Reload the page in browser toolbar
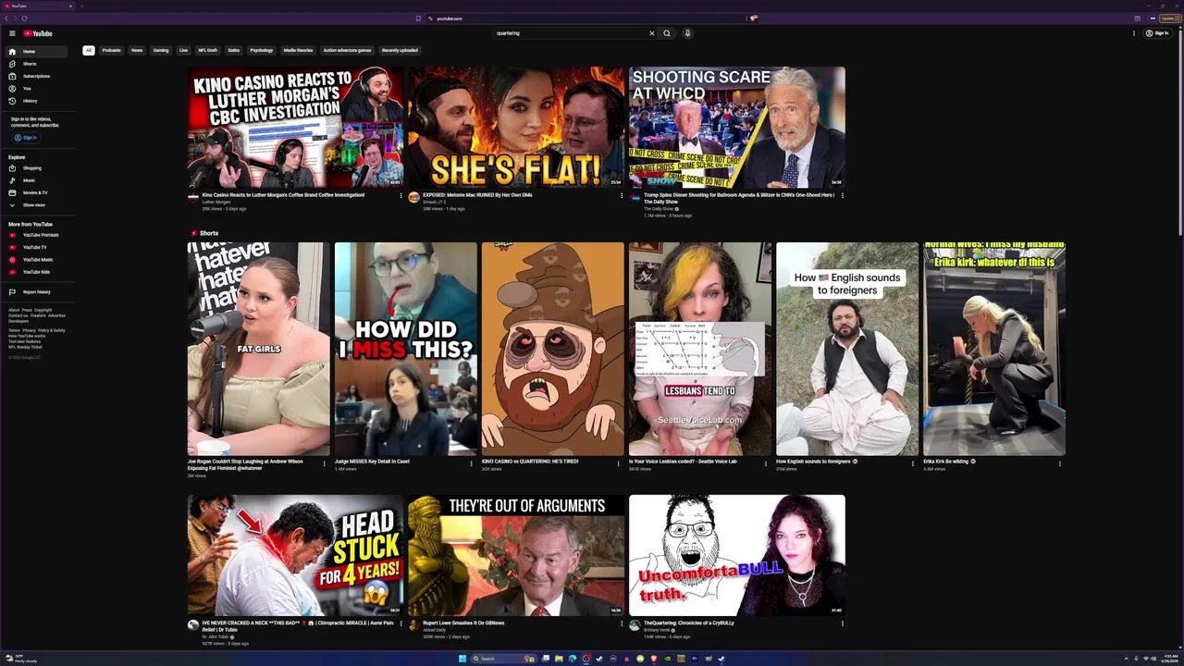 pos(24,18)
